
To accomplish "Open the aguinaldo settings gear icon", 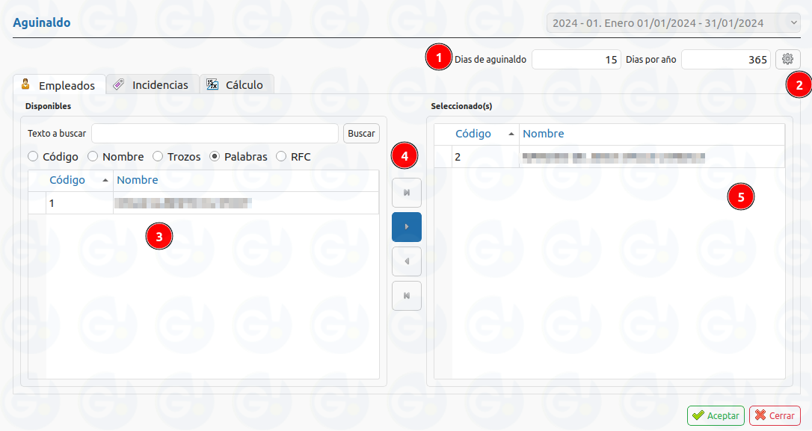I will (787, 59).
